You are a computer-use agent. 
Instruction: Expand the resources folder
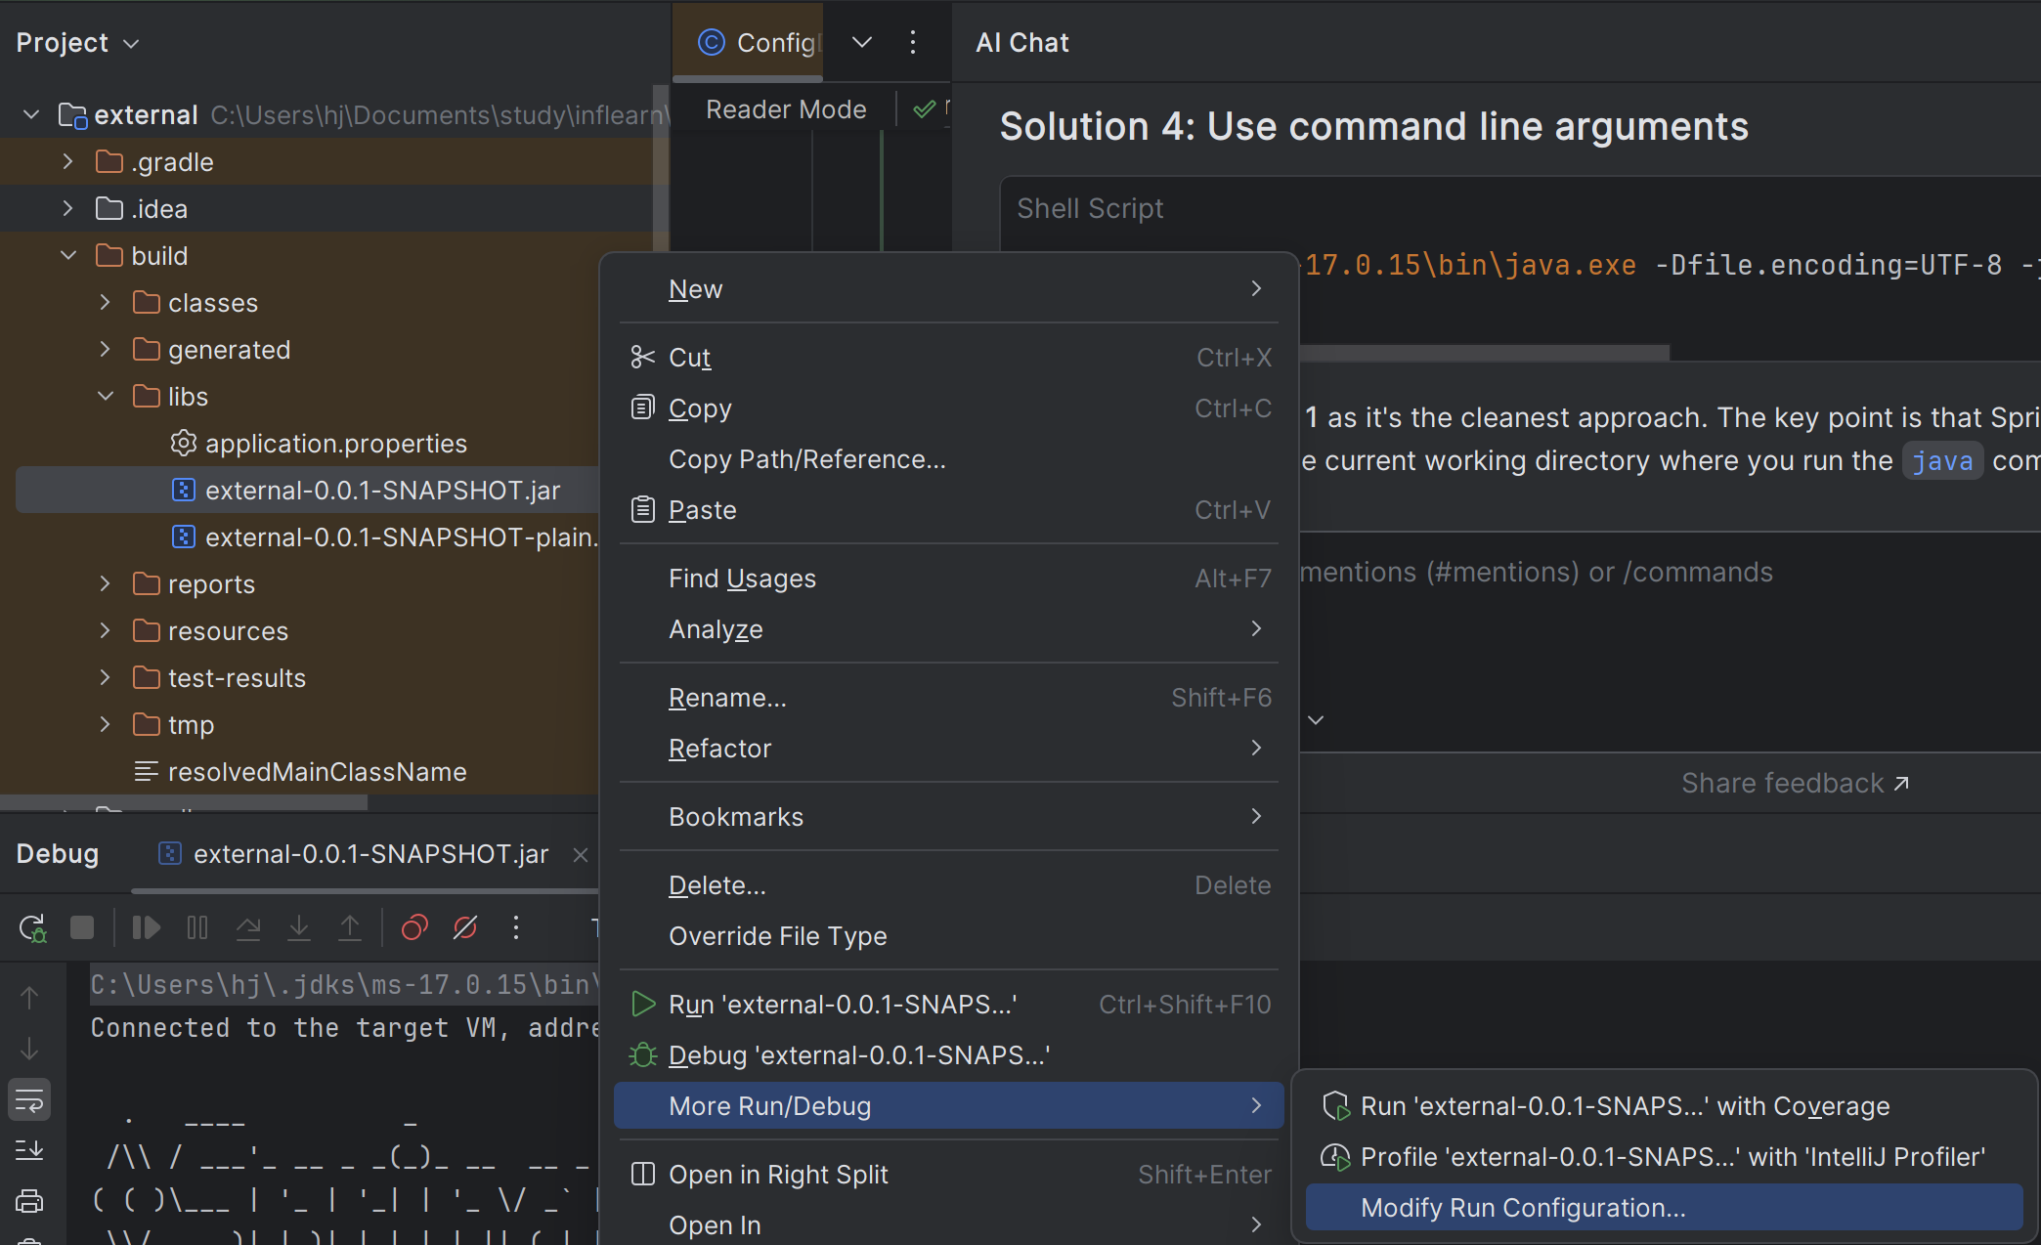(105, 631)
